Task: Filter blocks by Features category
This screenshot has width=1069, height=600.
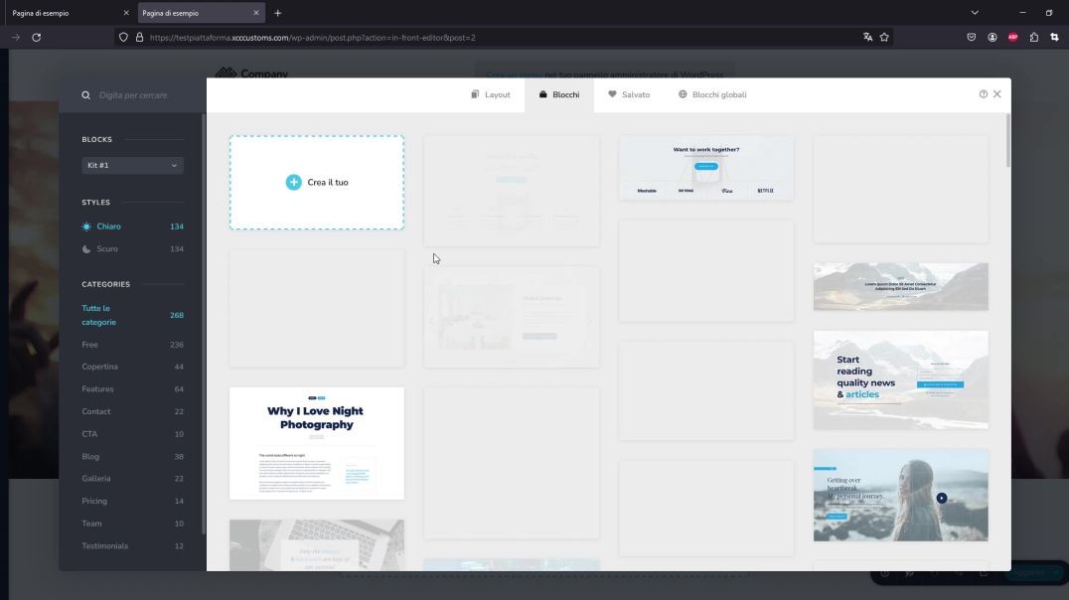Action: (x=132, y=389)
